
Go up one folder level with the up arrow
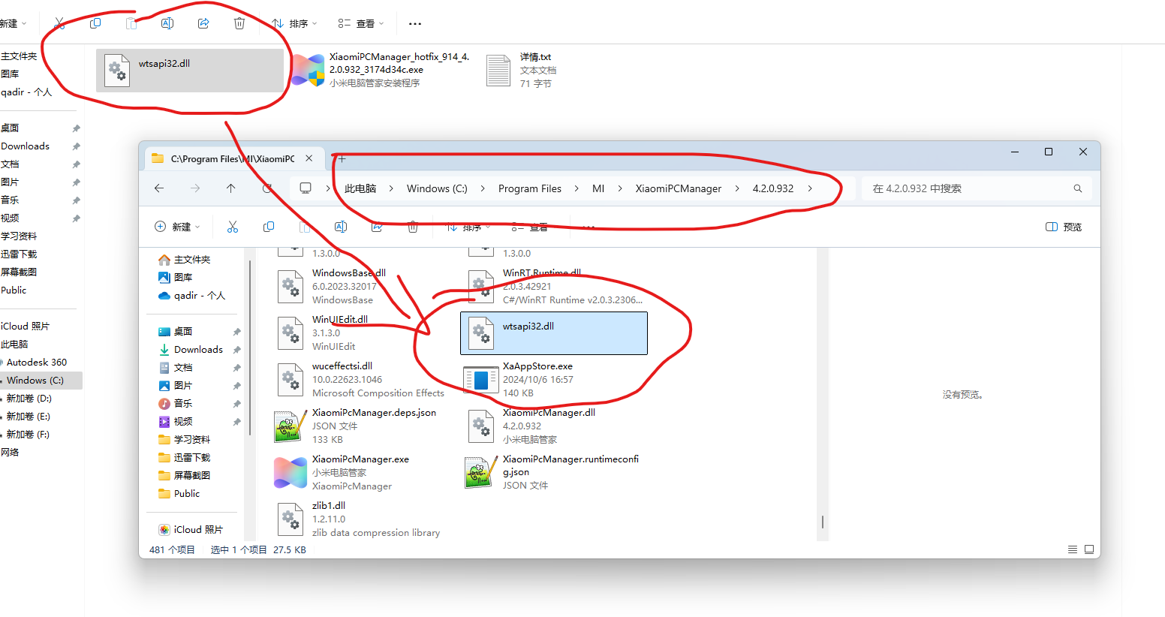(x=231, y=188)
